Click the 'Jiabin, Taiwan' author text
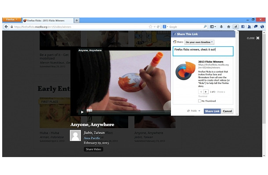This screenshot has height=175, width=268. (94, 133)
